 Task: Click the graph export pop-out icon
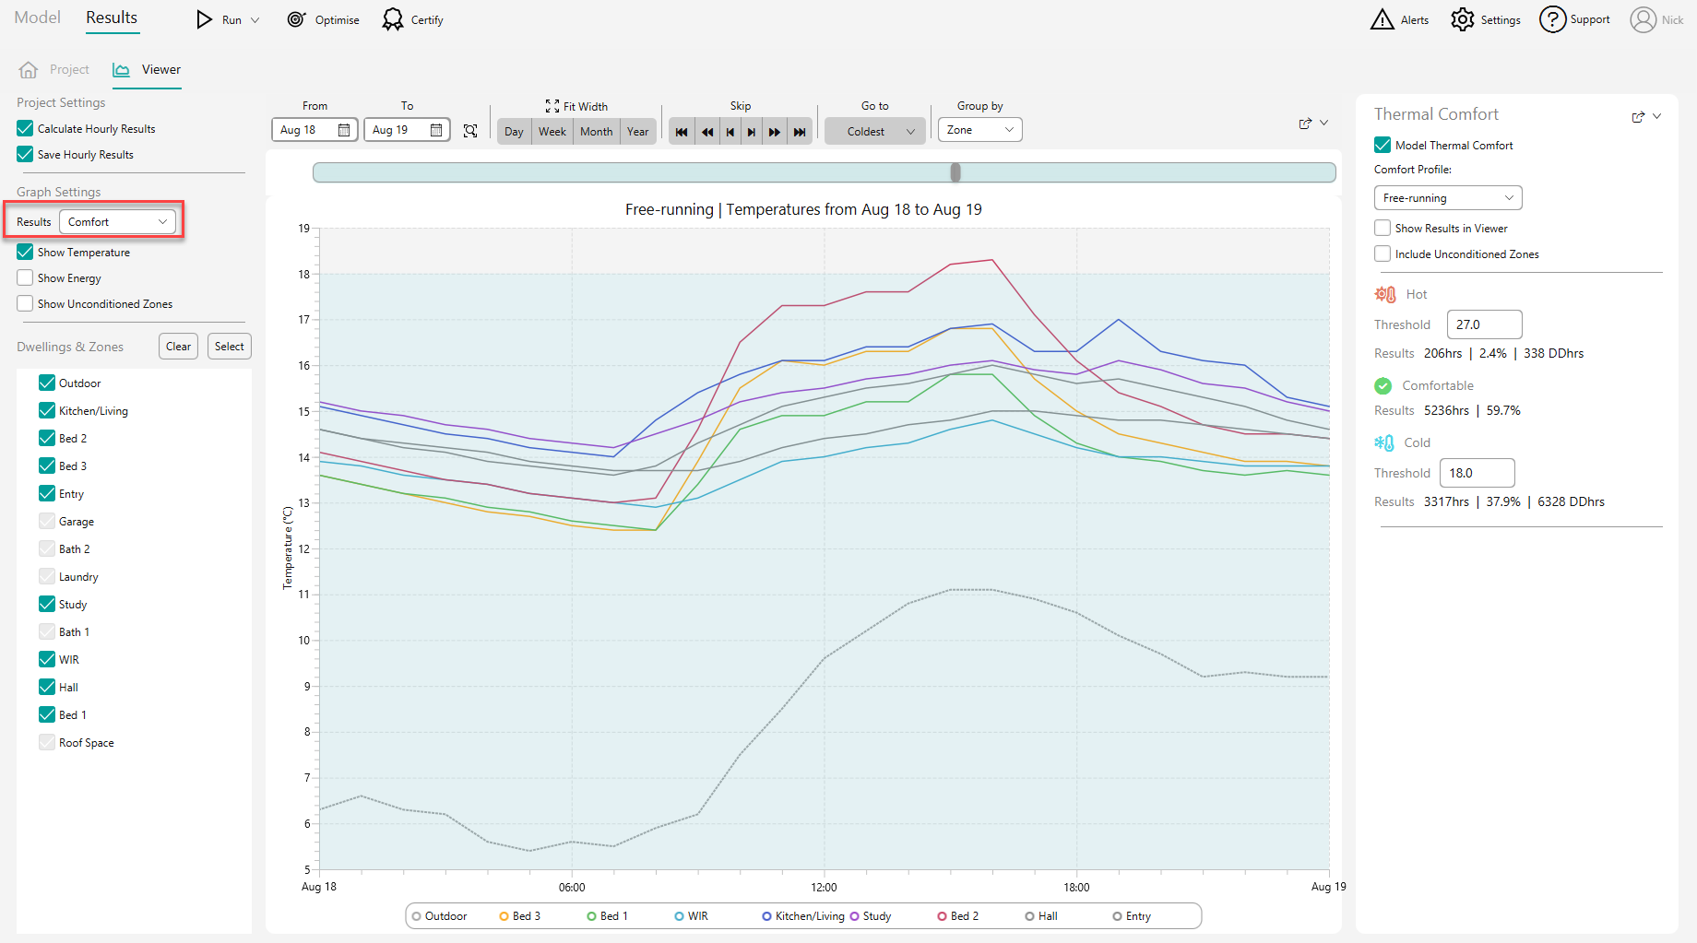point(1305,124)
